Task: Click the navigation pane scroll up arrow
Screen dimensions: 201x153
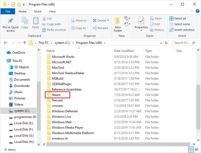Action: [39, 50]
